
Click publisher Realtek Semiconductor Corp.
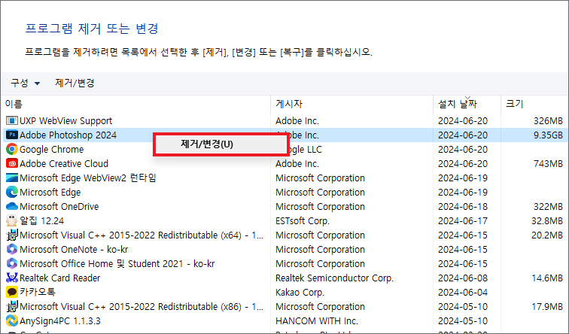click(x=334, y=278)
